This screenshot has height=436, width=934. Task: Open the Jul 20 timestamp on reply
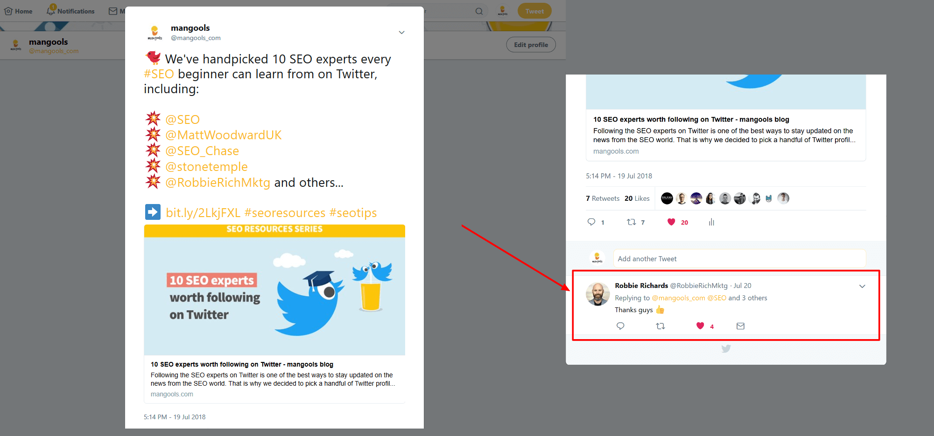tap(742, 286)
